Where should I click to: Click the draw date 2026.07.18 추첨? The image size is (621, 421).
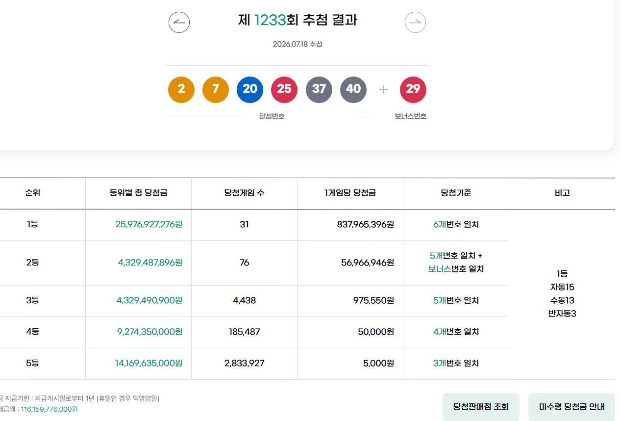(298, 44)
